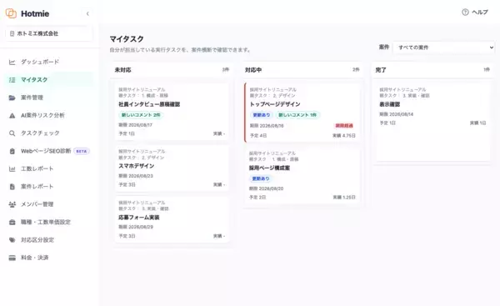Click 更新あり badge on 採用ページ構成案
The width and height of the screenshot is (500, 306).
click(261, 178)
